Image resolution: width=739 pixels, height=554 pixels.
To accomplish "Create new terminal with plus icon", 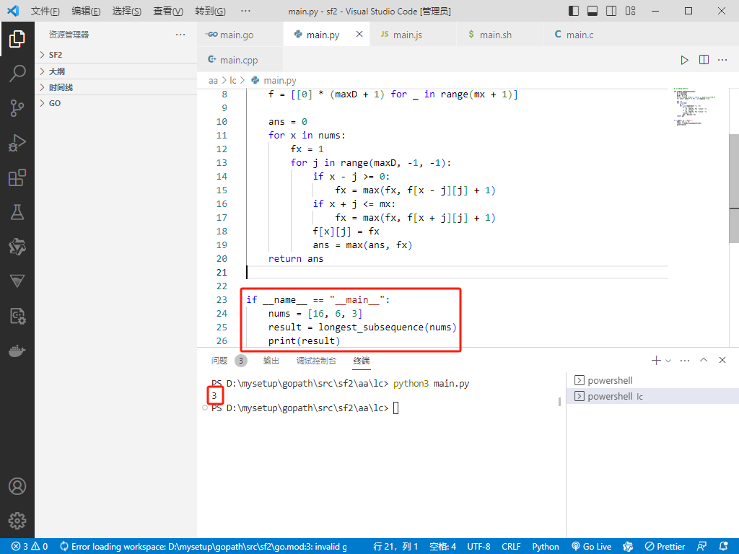I will click(x=656, y=361).
